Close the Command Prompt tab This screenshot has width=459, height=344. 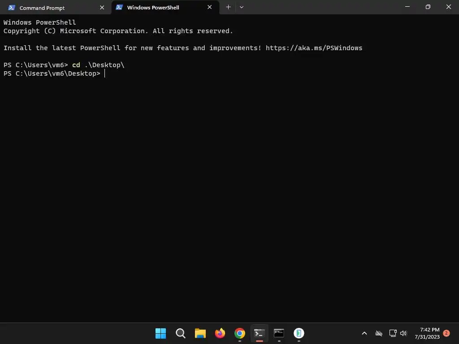102,7
